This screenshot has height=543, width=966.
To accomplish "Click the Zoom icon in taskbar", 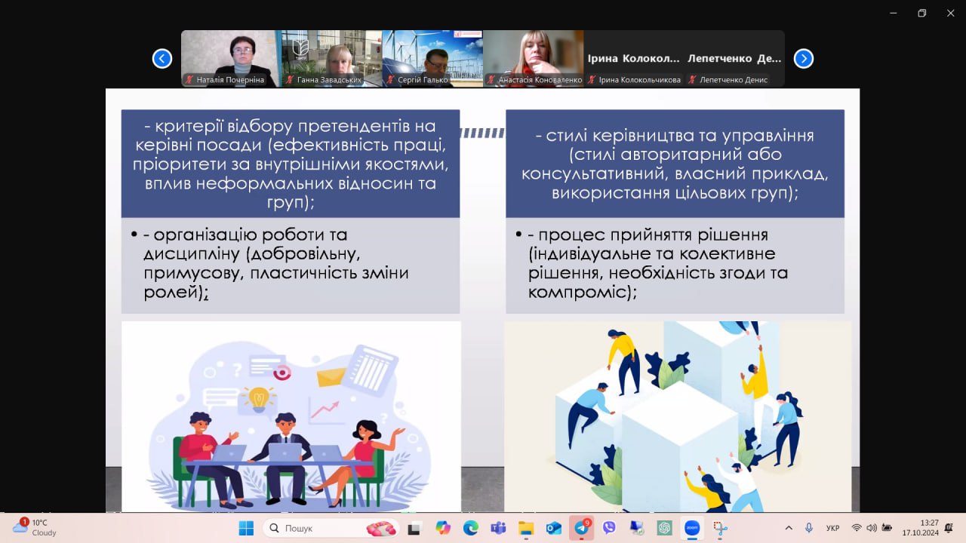I will point(692,528).
